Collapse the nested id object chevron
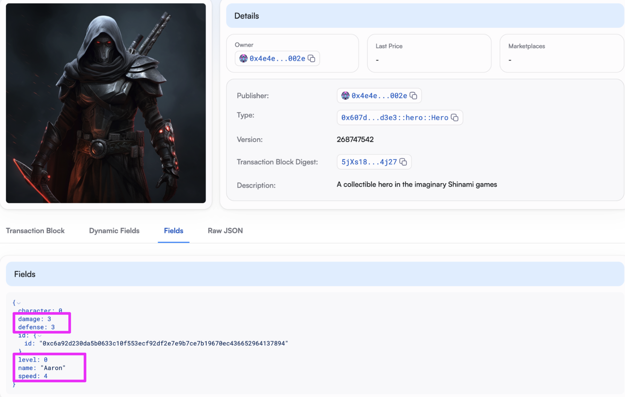Screen dimensions: 625x397 [x=40, y=336]
